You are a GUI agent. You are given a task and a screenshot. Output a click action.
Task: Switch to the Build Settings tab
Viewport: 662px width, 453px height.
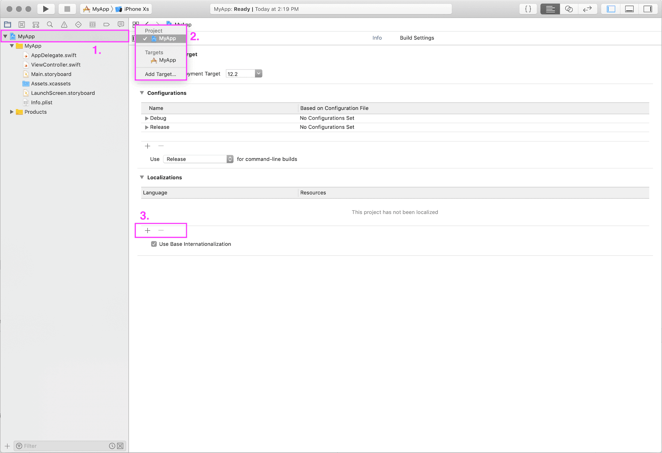[417, 38]
